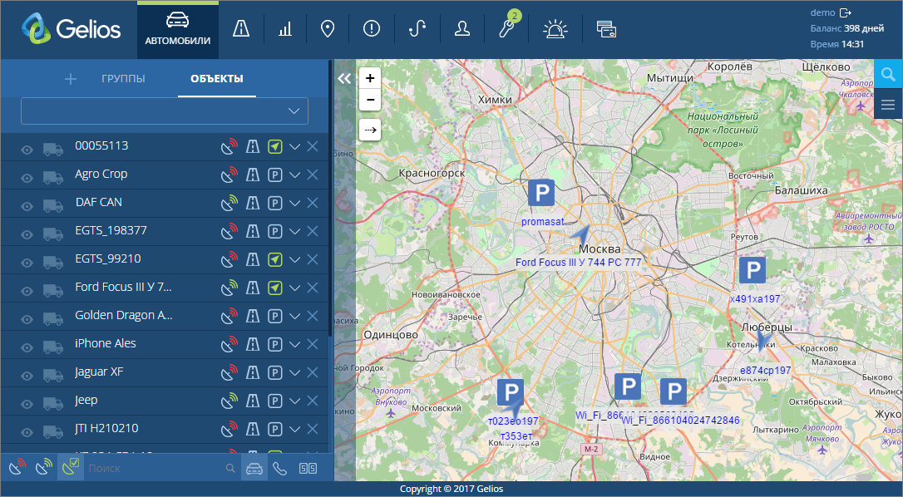Expand options chevron for DAF CAN
The width and height of the screenshot is (903, 497).
(x=294, y=203)
